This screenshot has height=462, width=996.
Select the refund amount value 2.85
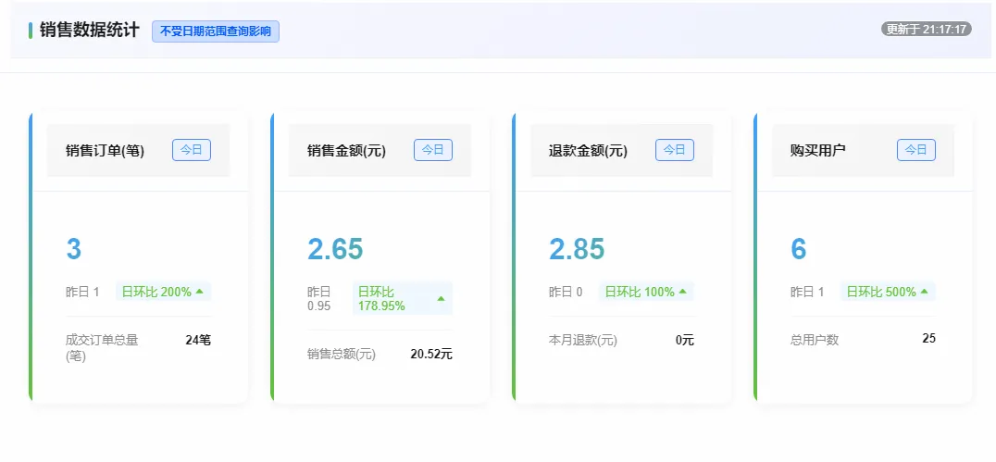[x=577, y=249]
